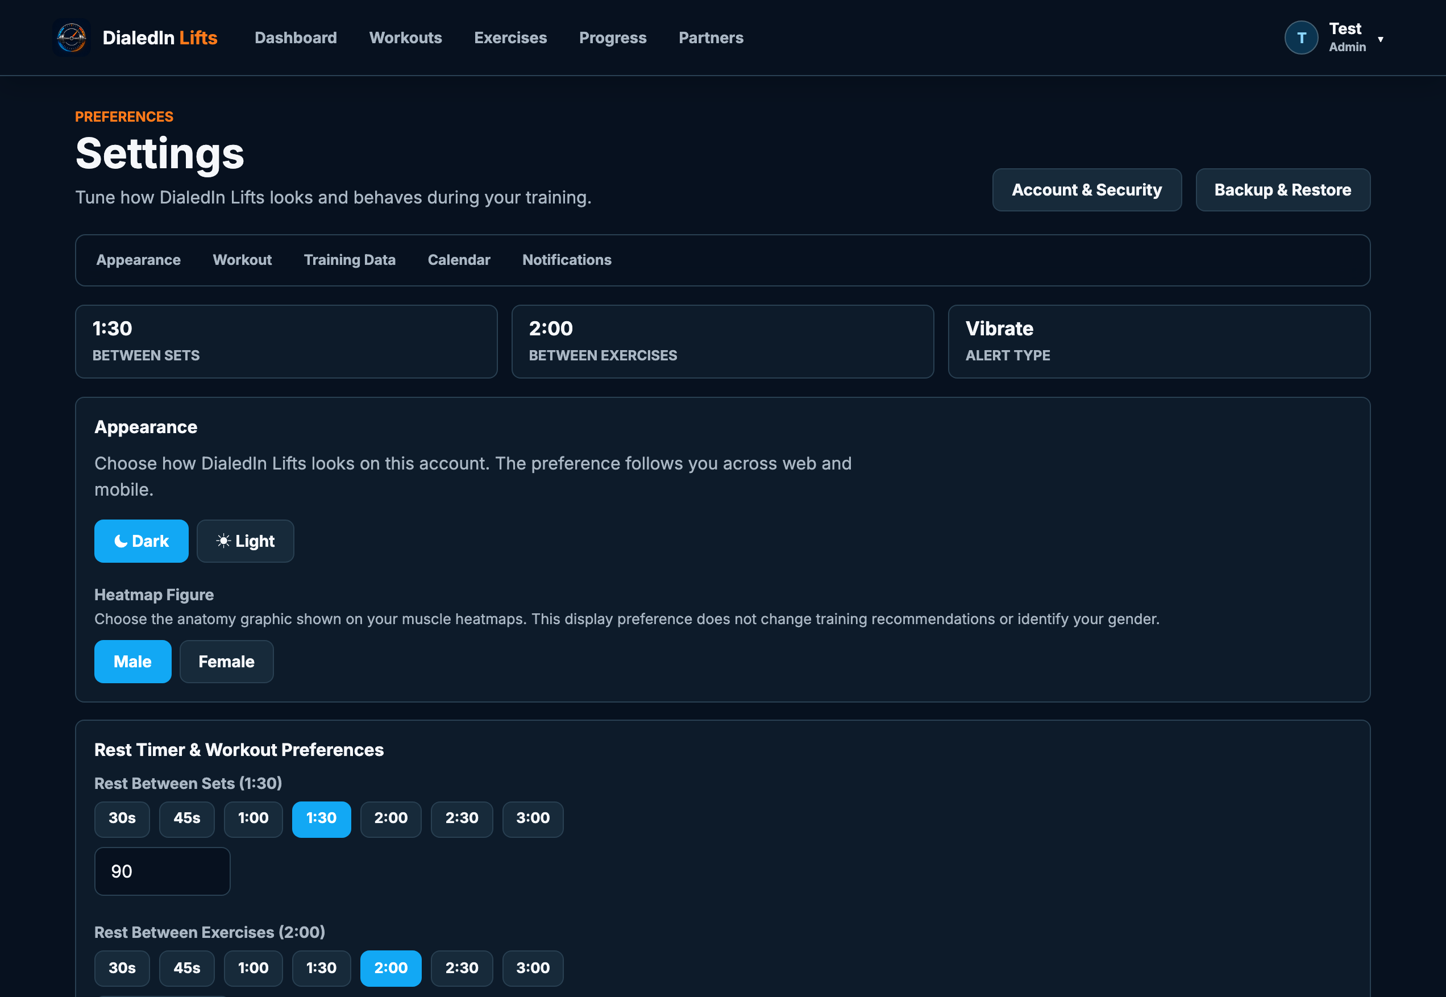Click the Admin role label
The width and height of the screenshot is (1446, 997).
coord(1347,47)
